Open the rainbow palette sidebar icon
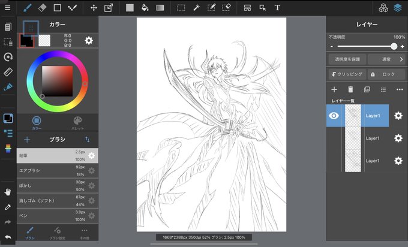The image size is (408, 247). [x=8, y=149]
